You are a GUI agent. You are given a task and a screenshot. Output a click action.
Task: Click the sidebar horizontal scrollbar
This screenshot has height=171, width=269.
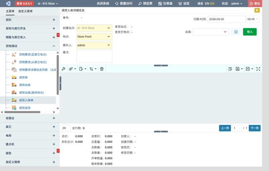tap(22, 112)
